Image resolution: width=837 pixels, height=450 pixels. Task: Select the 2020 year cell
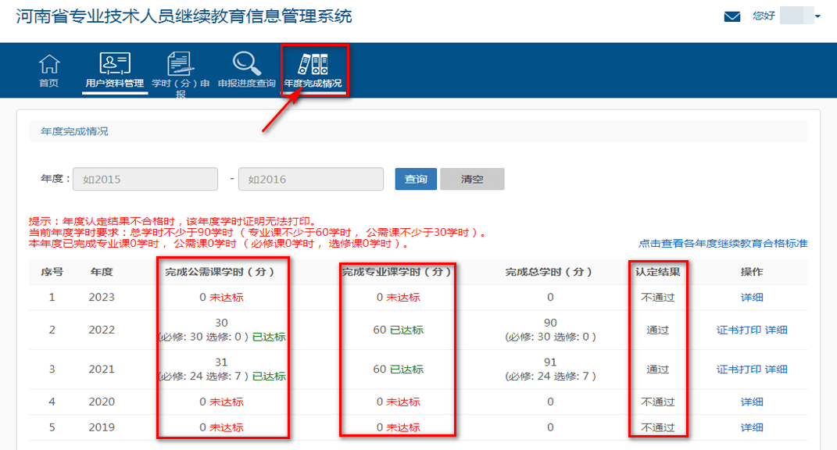pyautogui.click(x=102, y=402)
